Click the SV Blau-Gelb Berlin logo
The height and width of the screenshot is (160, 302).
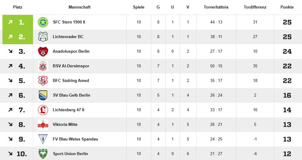(43, 95)
